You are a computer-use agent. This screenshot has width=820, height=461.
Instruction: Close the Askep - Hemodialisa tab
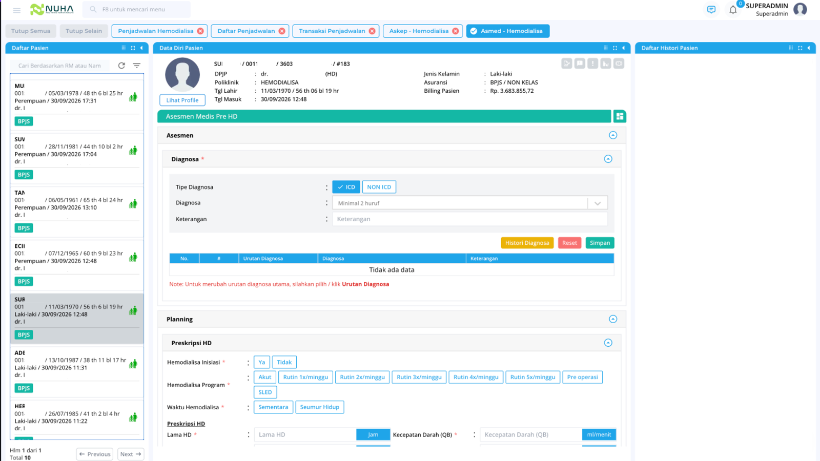[455, 31]
